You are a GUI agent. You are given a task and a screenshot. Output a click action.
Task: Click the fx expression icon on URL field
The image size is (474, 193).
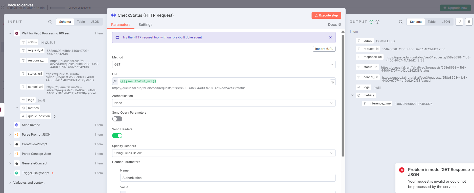[115, 81]
